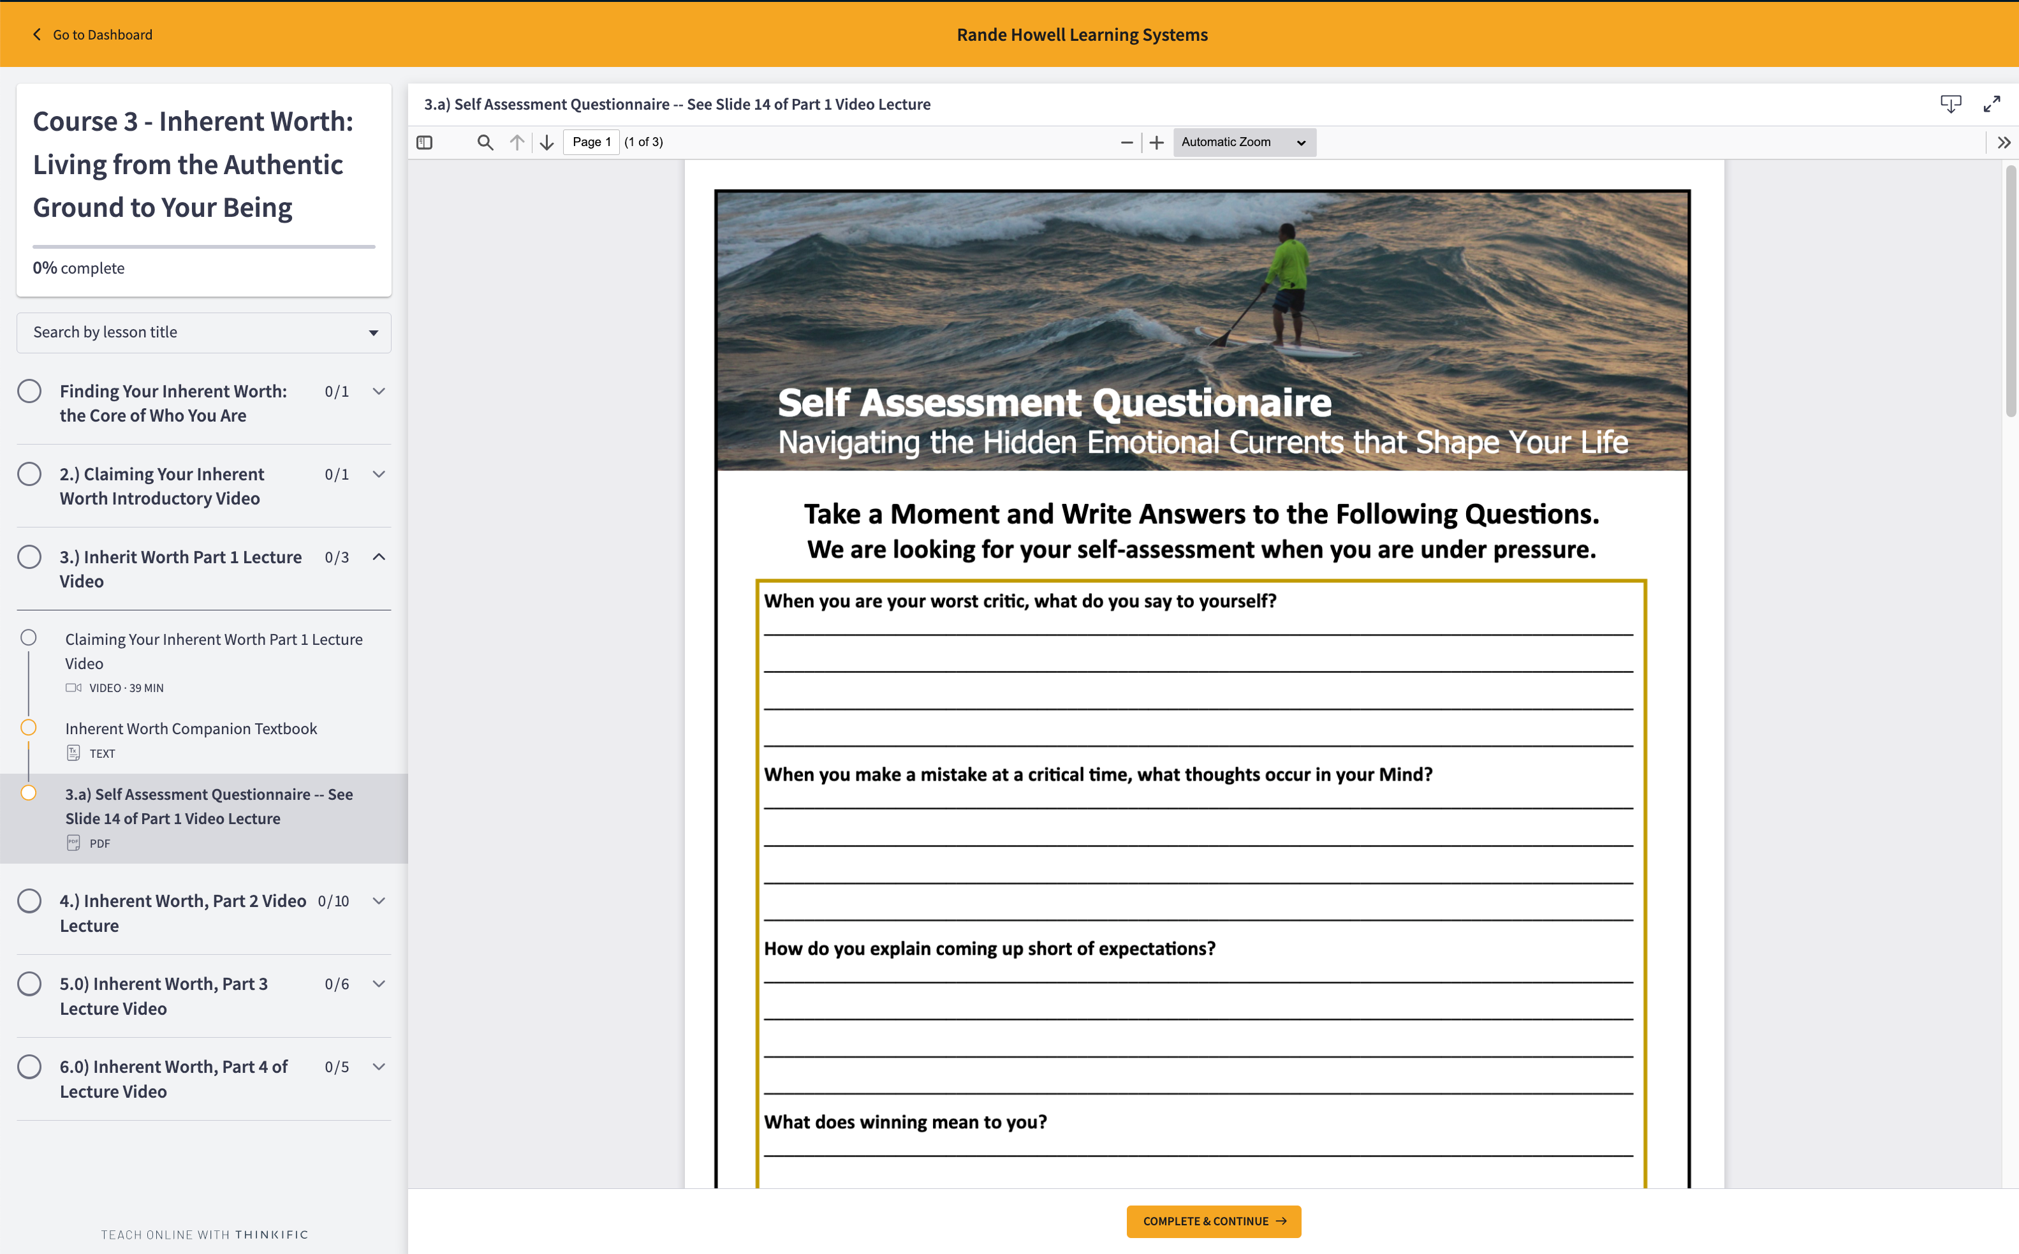Zoom in the PDF with plus
This screenshot has width=2019, height=1254.
[1157, 143]
